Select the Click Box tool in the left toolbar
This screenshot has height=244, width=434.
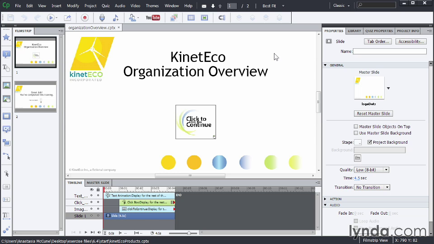[x=6, y=174]
